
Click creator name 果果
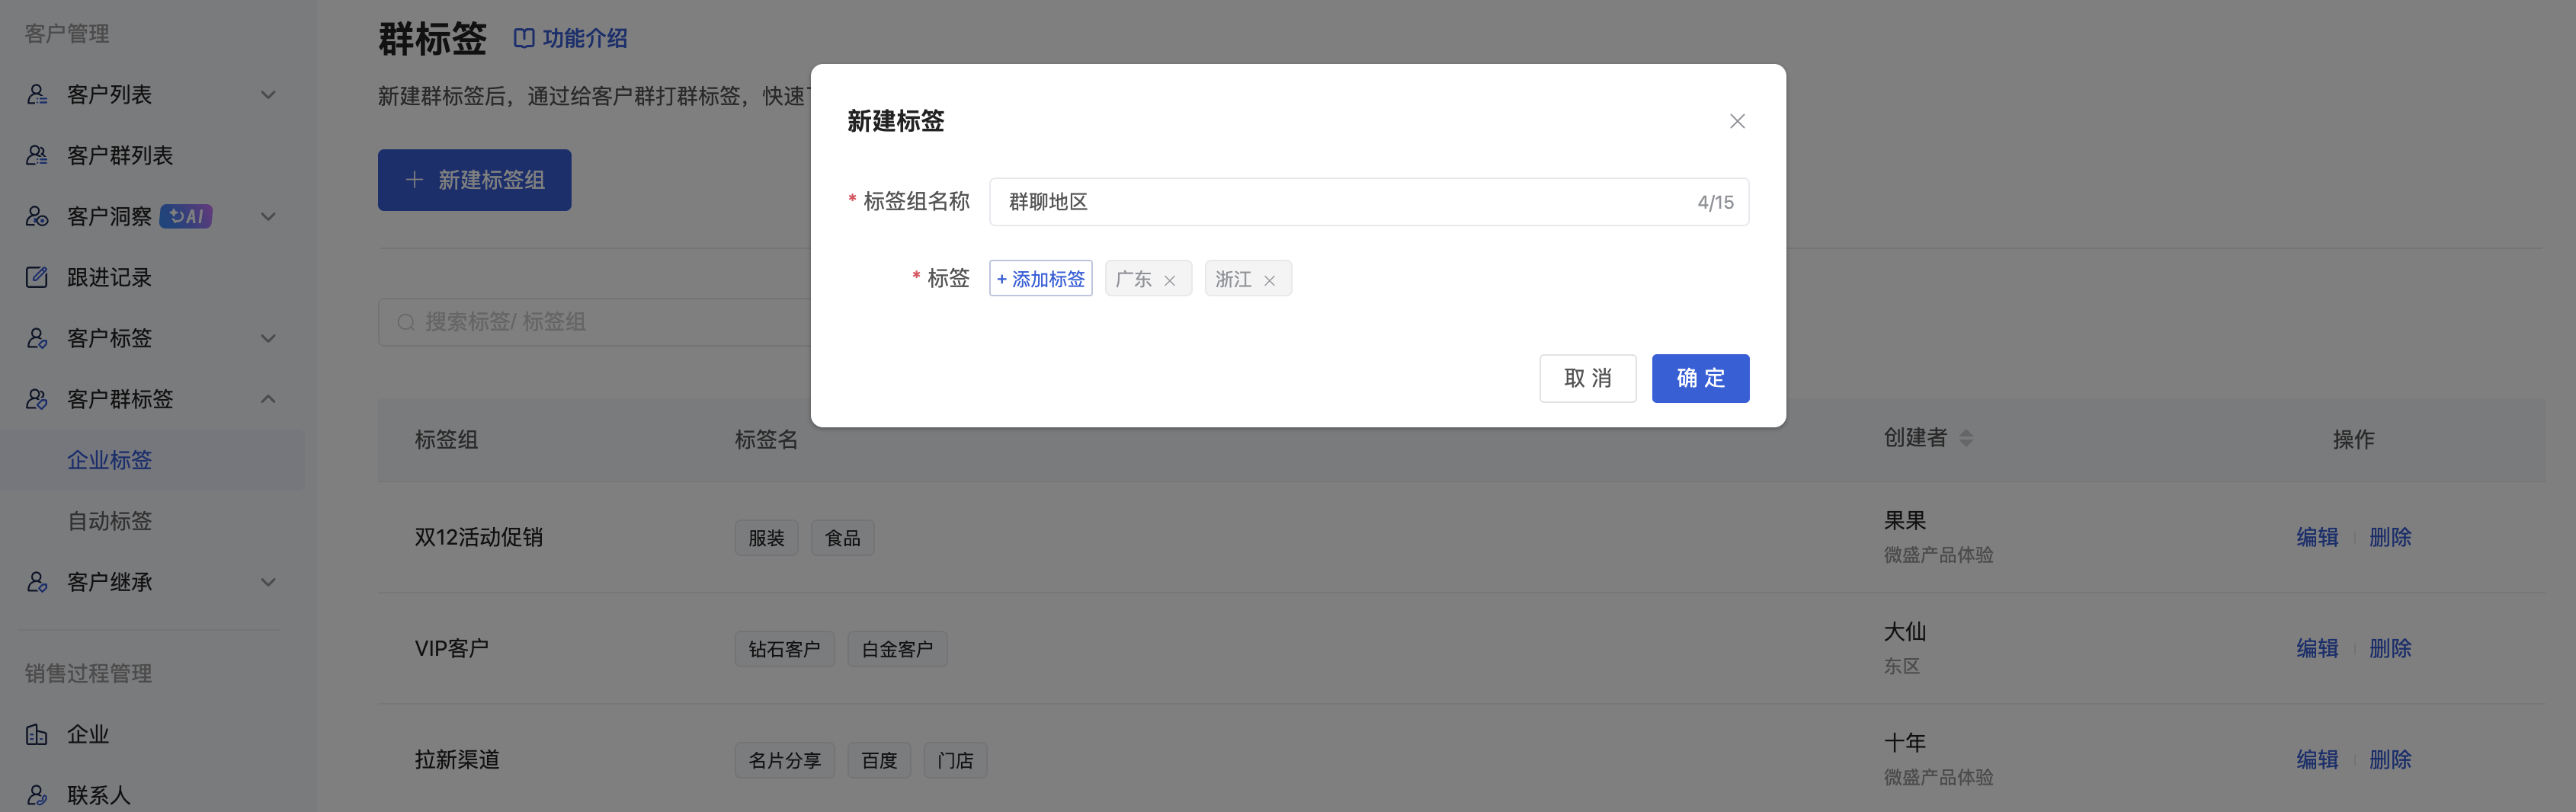(x=1904, y=520)
